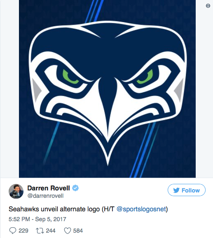
Task: Open the @sportslogosnet mention link
Action: tap(141, 209)
